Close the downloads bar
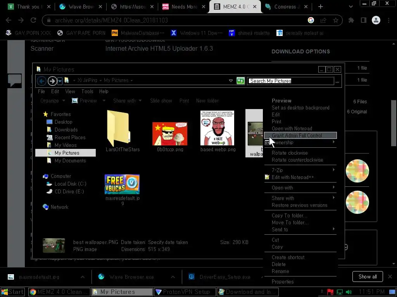 pyautogui.click(x=390, y=277)
